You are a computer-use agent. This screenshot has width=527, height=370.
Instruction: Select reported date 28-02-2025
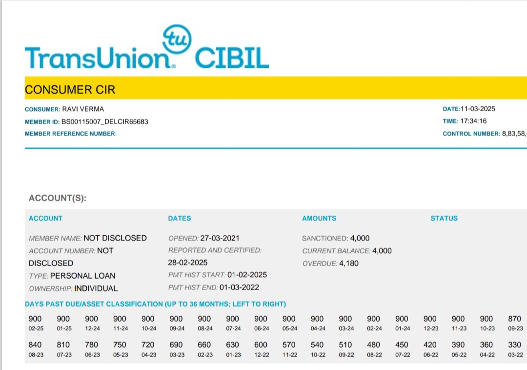187,263
